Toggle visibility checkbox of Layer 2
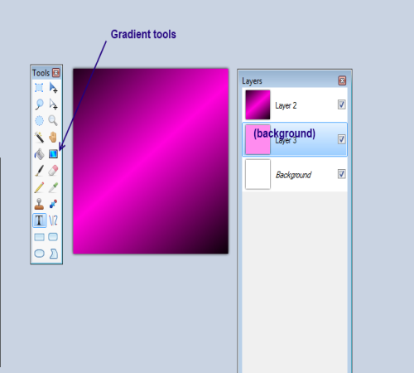Viewport: 414px width, 373px height. (x=341, y=104)
